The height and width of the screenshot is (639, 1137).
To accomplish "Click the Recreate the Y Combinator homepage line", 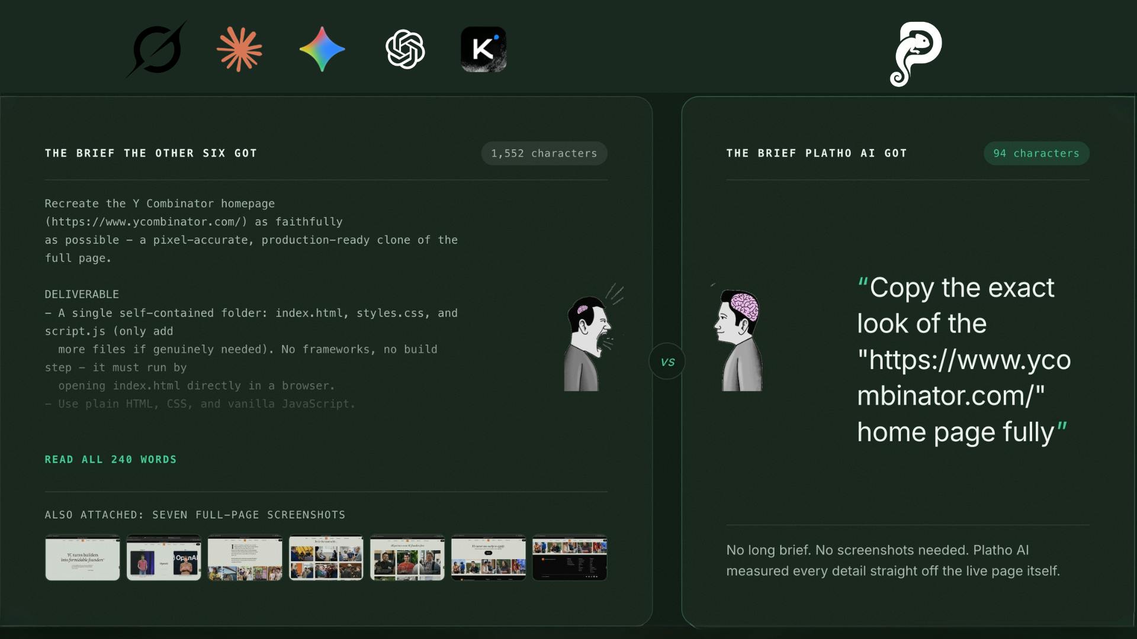I will point(160,204).
